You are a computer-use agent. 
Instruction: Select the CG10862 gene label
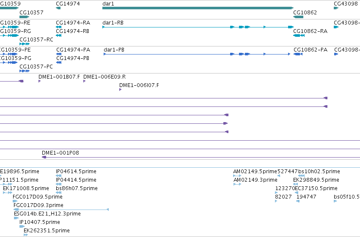305,12
